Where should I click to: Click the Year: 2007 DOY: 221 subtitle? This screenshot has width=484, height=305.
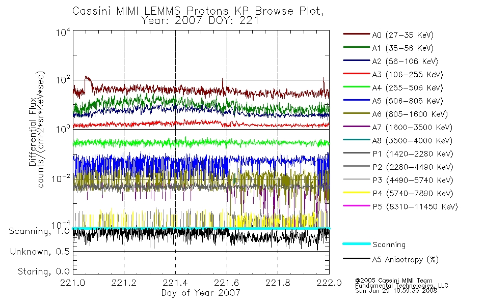[x=200, y=21]
